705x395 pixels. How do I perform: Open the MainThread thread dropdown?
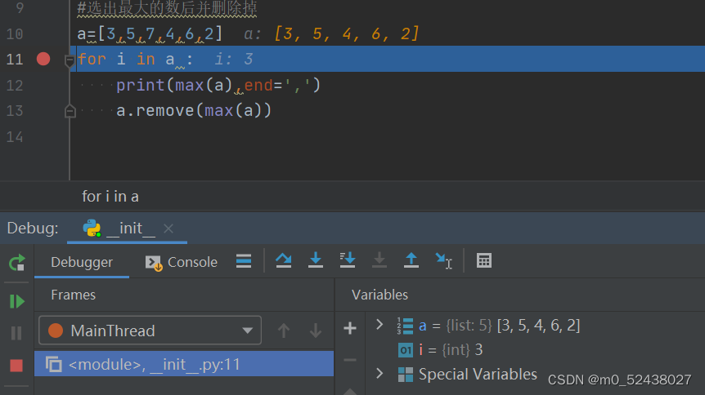(150, 331)
